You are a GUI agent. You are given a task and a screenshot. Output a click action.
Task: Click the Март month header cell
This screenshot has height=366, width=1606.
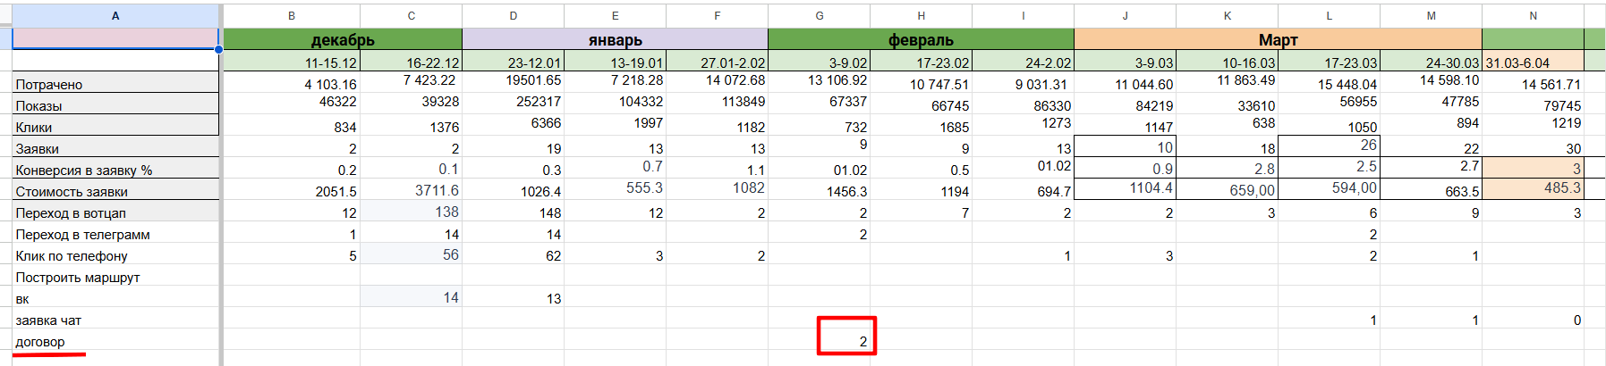(x=1278, y=39)
